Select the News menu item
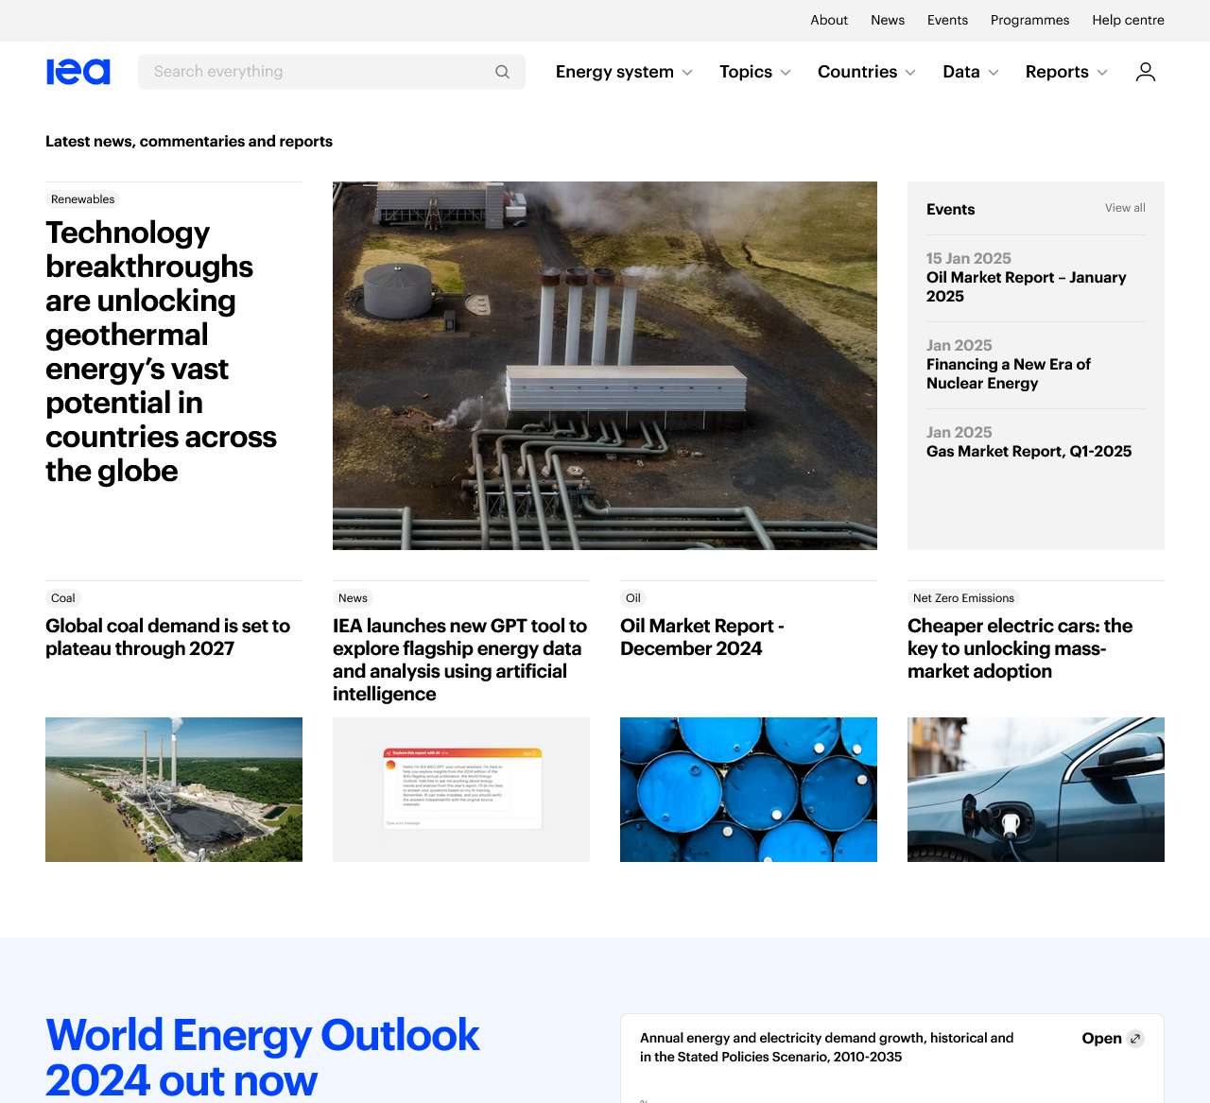The height and width of the screenshot is (1103, 1210). tap(887, 20)
